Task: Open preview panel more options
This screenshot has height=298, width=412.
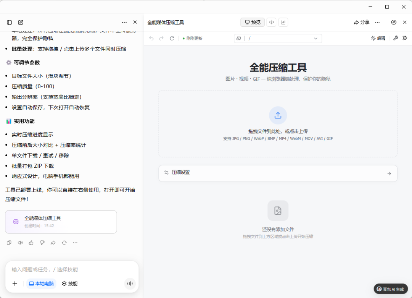Action: point(377,23)
